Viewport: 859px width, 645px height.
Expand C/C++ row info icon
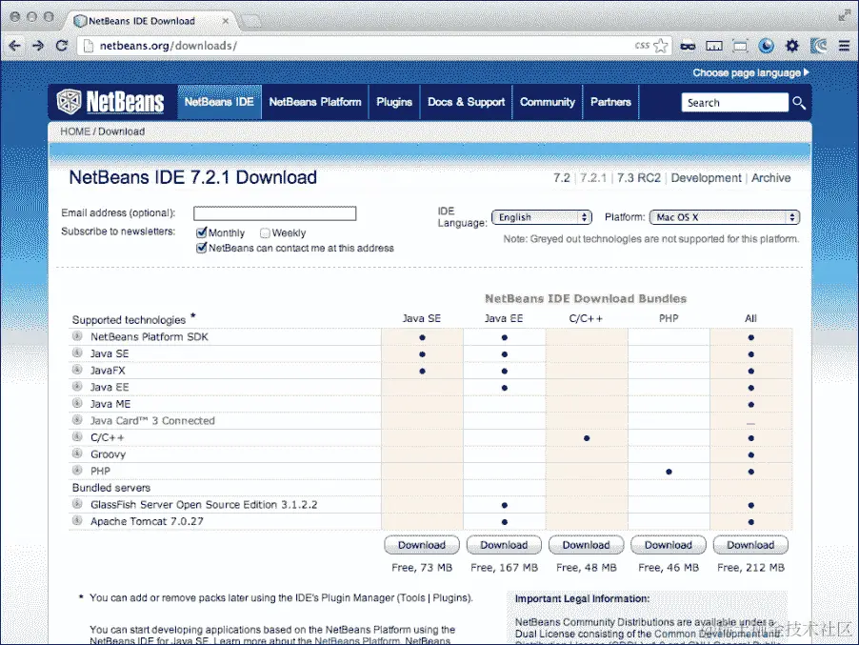77,436
